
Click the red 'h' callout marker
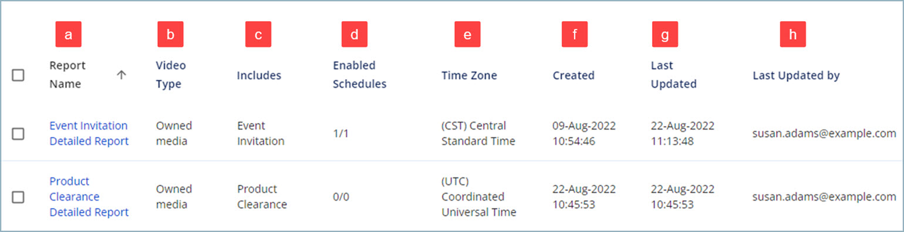point(792,34)
